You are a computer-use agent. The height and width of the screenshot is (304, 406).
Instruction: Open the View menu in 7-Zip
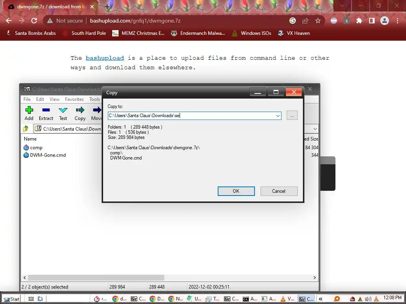[54, 99]
